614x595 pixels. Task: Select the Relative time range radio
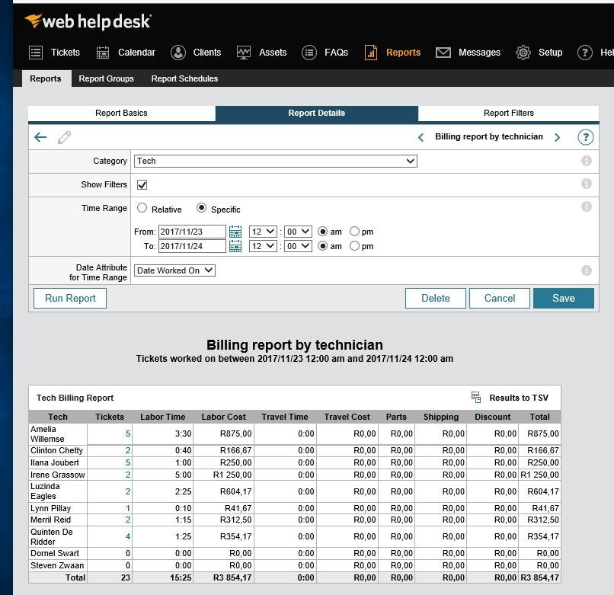pos(142,208)
